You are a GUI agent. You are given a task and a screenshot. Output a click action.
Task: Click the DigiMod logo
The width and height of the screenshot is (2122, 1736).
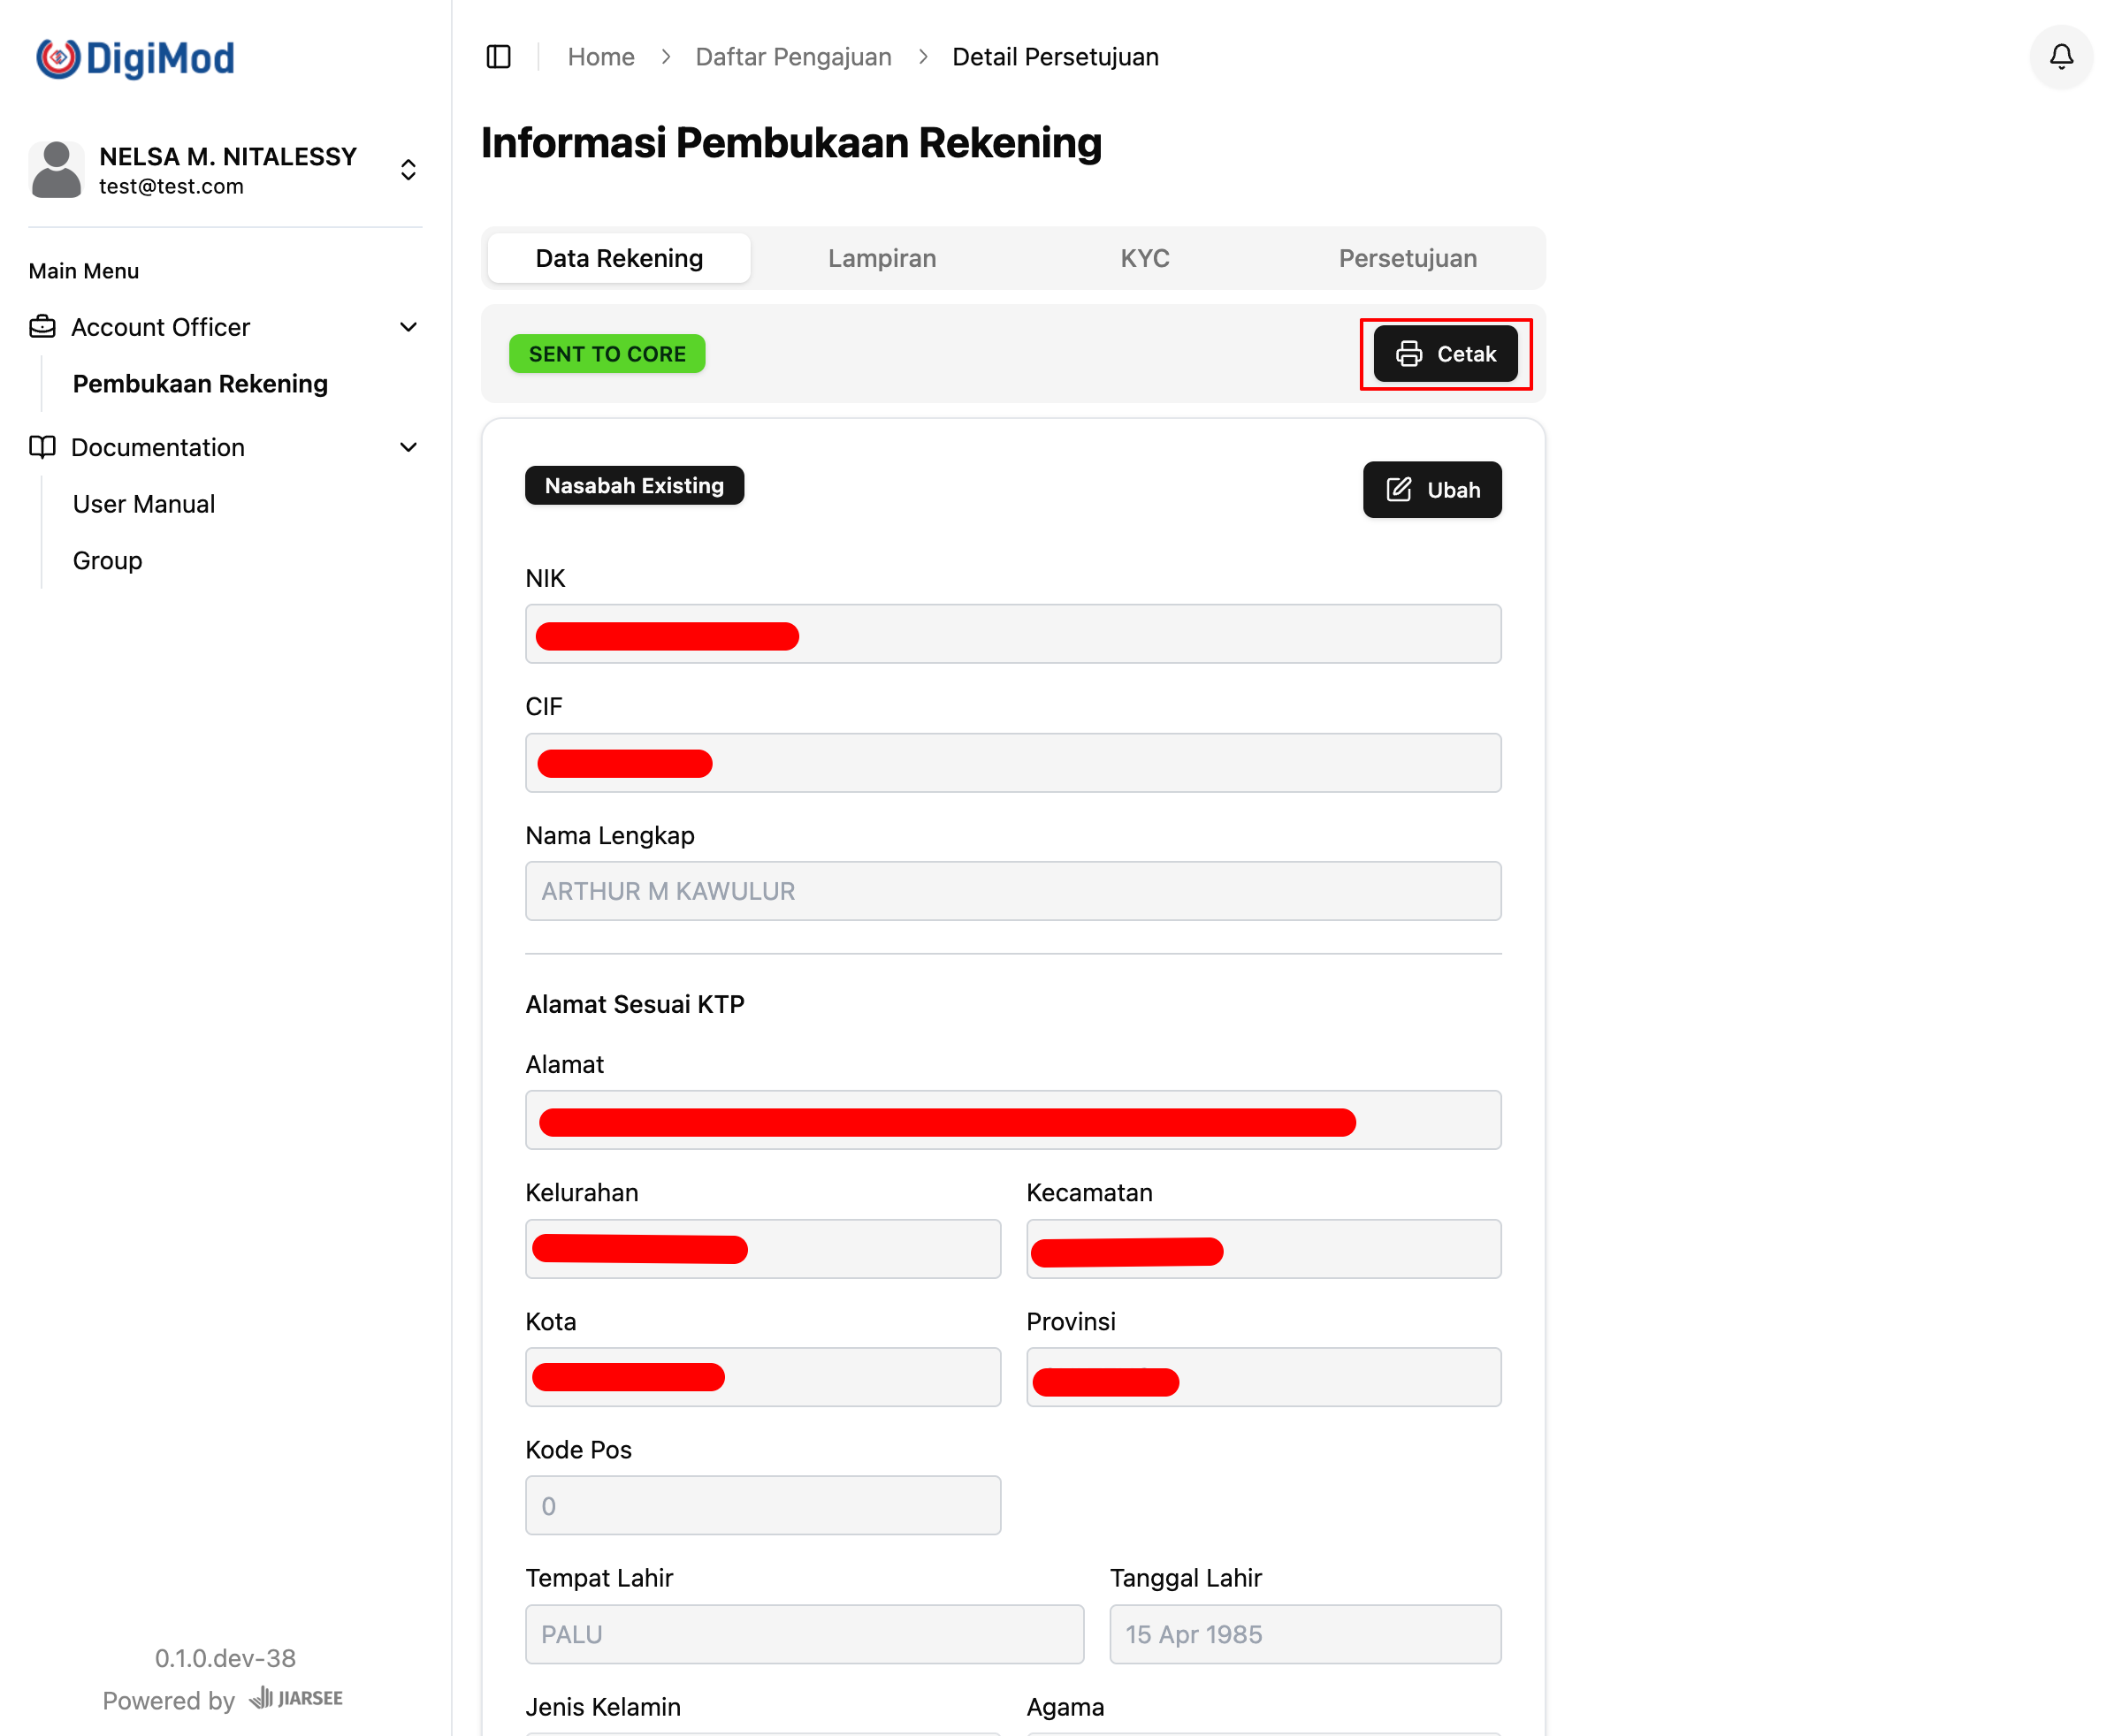(x=135, y=58)
